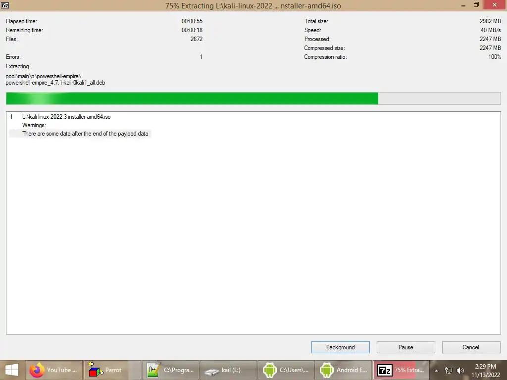Cancel the extraction

click(x=471, y=347)
